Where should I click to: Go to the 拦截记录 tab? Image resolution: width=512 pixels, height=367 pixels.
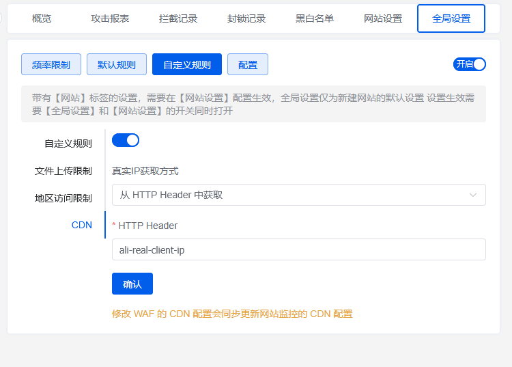(x=178, y=18)
